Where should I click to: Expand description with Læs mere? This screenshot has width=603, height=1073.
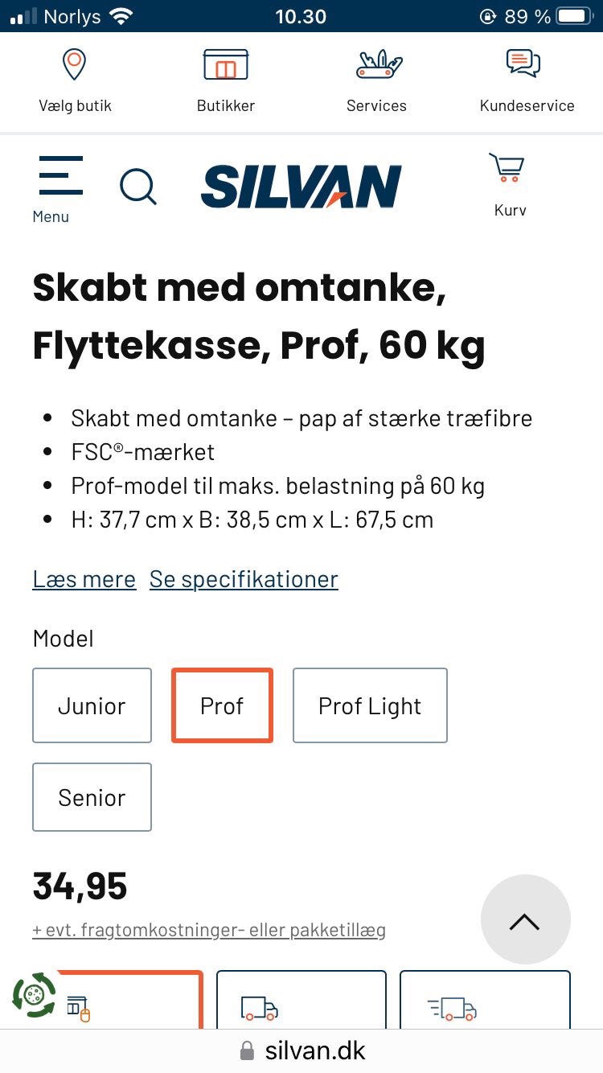point(84,579)
